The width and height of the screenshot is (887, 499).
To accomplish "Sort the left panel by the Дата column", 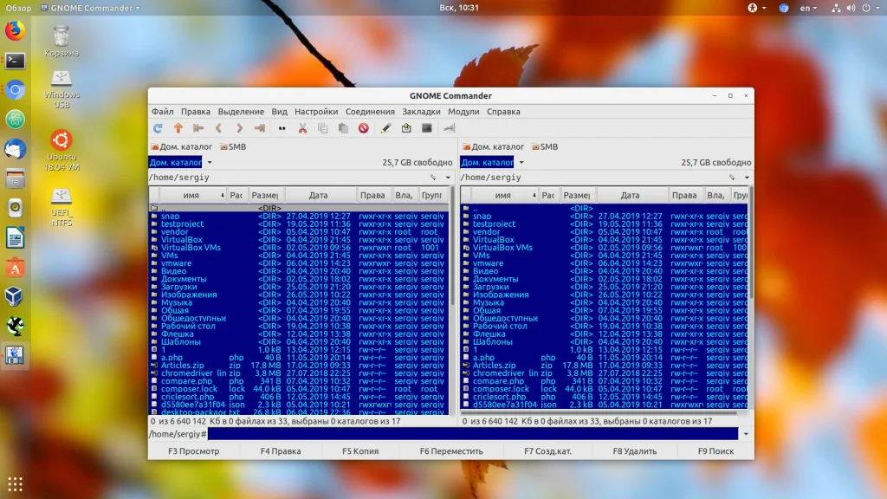I will (318, 196).
